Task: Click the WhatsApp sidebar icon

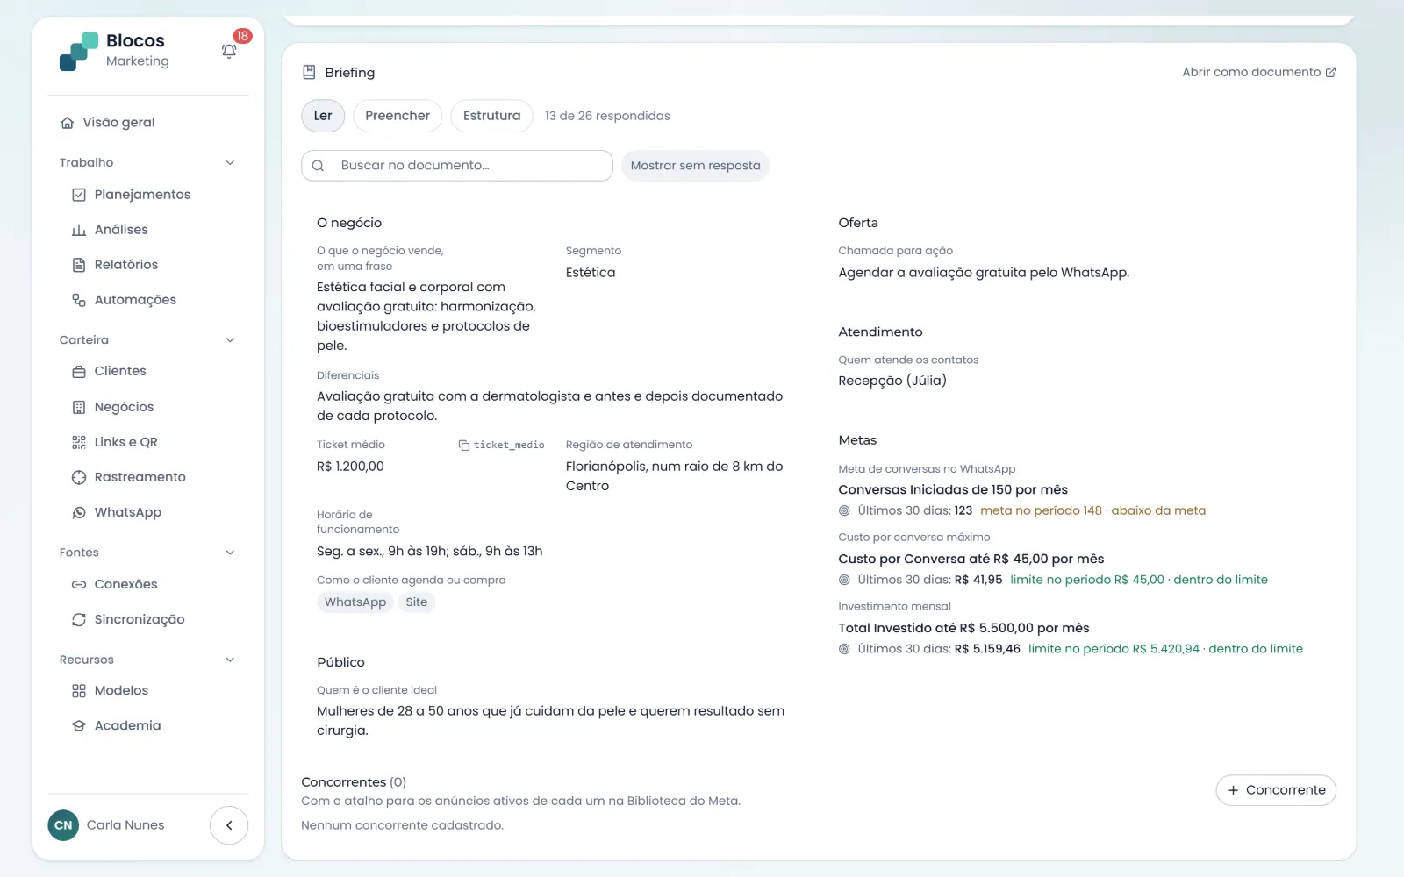Action: coord(79,513)
